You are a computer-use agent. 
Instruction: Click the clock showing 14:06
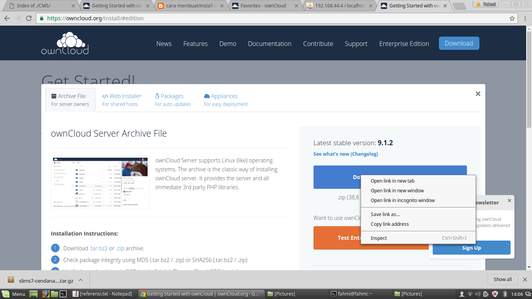coord(517,294)
